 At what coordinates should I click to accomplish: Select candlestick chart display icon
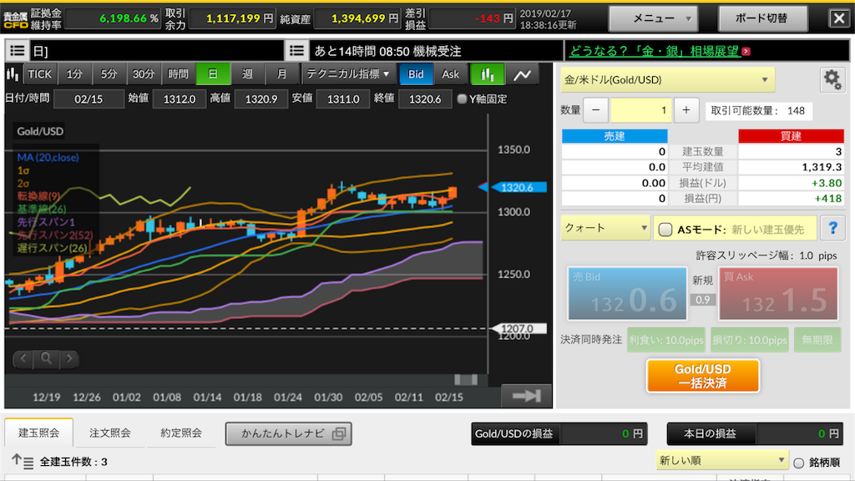pyautogui.click(x=487, y=74)
